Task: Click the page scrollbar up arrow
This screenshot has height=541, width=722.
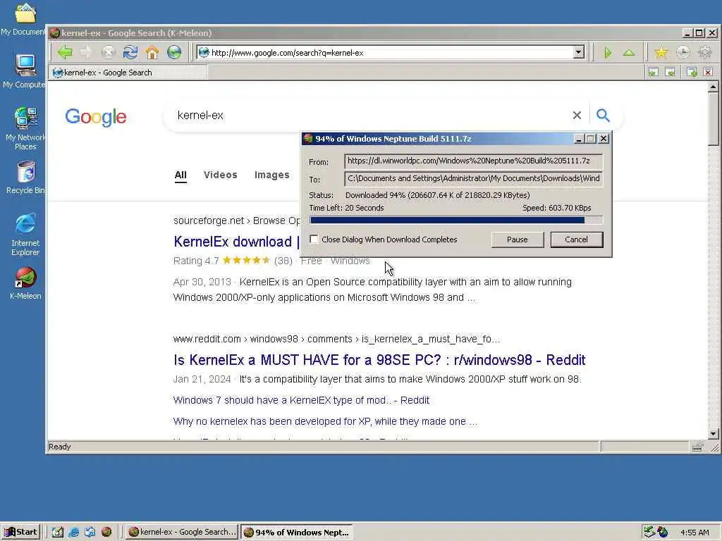Action: [714, 87]
